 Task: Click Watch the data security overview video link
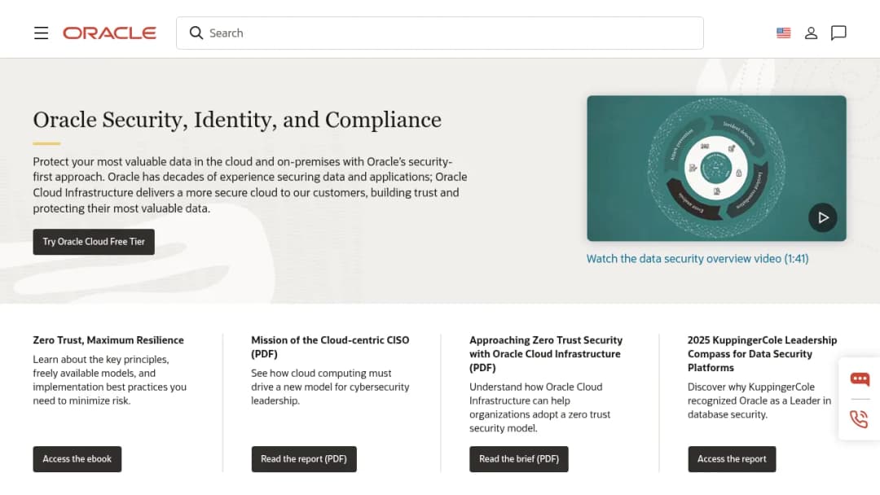[697, 258]
